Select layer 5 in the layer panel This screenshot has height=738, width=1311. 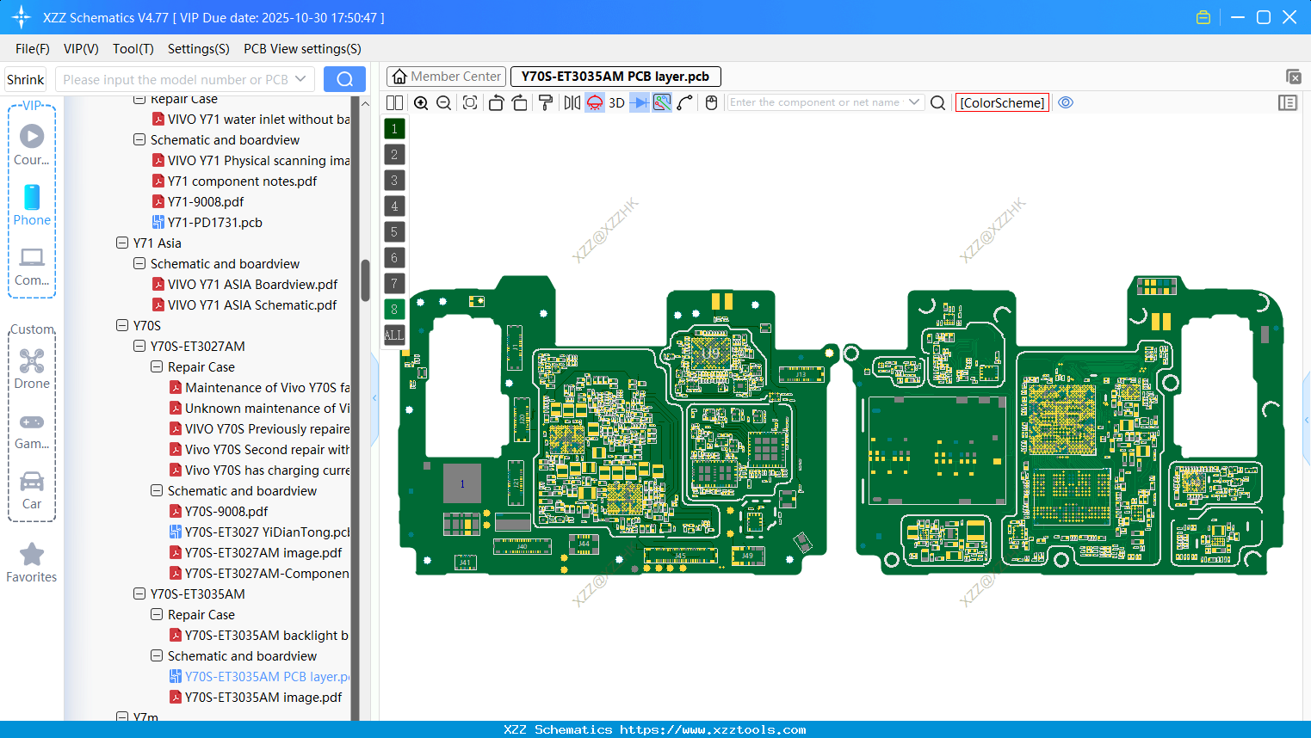click(393, 231)
